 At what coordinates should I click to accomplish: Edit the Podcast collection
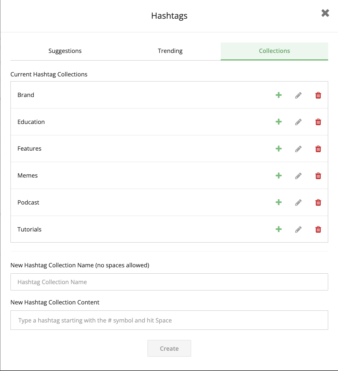point(298,202)
